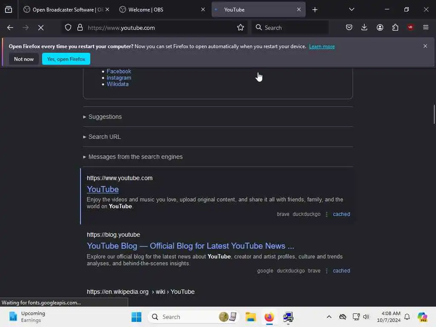Click the Windows taskbar Search box
This screenshot has width=436, height=327.
pyautogui.click(x=194, y=317)
